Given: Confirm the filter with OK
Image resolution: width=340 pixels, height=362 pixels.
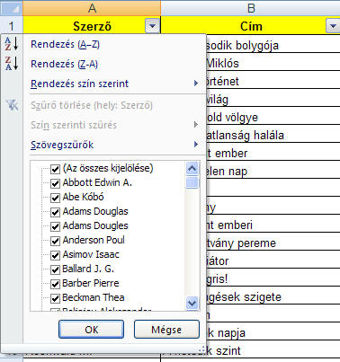Looking at the screenshot, I should [x=91, y=330].
